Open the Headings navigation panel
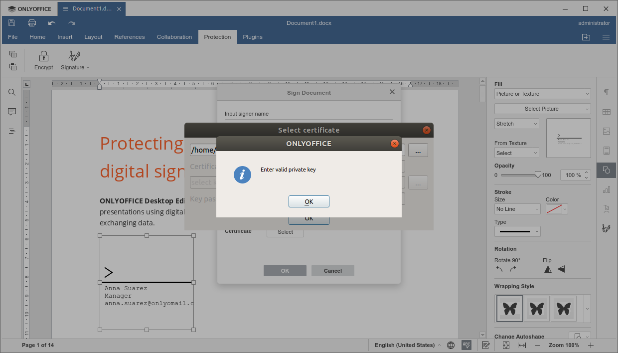The width and height of the screenshot is (618, 353). tap(12, 131)
